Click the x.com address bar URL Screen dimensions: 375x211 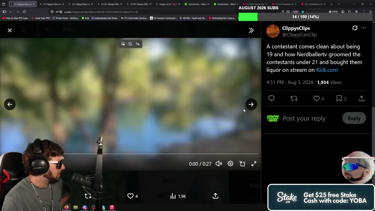[x=101, y=12]
